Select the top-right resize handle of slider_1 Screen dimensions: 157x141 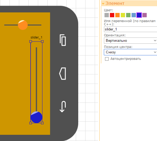click(42, 42)
